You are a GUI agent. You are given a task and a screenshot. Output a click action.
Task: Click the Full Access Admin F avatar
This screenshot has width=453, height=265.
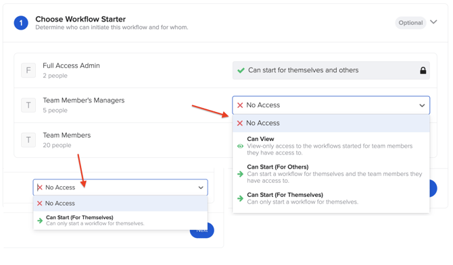[28, 70]
